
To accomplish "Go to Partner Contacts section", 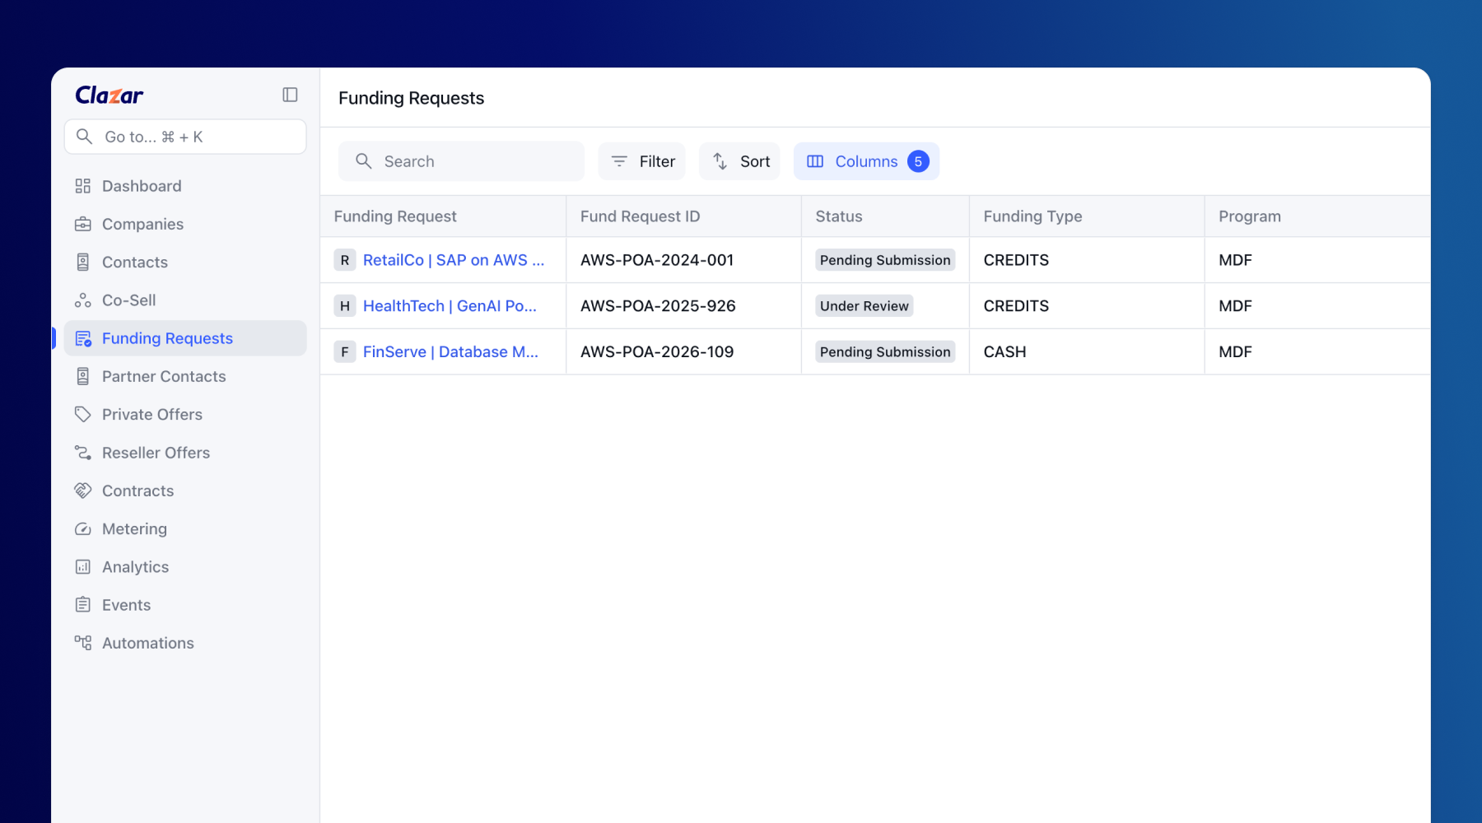I will coord(164,376).
